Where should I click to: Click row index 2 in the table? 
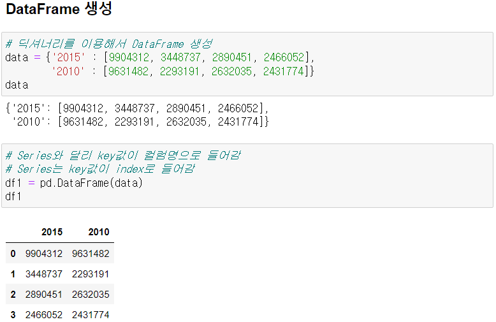click(13, 294)
